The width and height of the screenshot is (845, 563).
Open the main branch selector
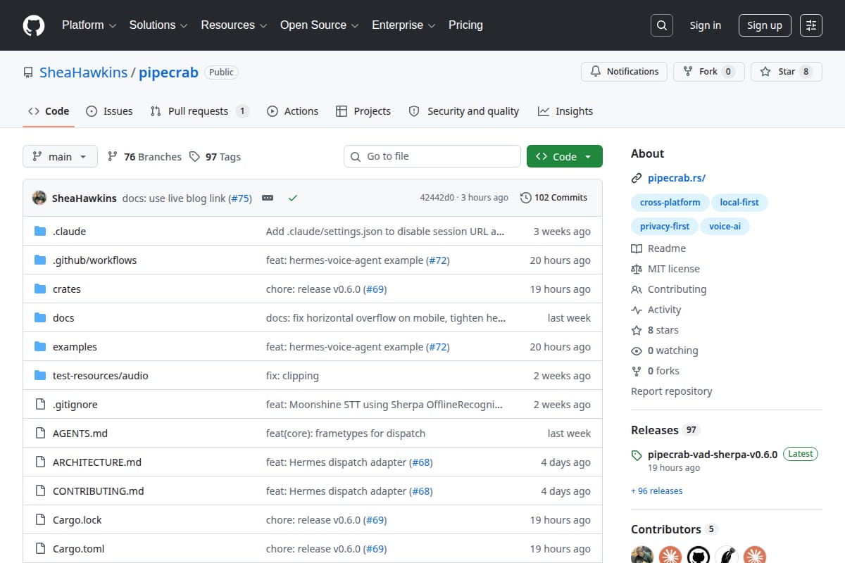pyautogui.click(x=60, y=156)
